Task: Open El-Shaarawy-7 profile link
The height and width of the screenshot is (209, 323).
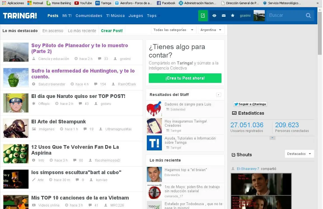Action: pos(248,169)
